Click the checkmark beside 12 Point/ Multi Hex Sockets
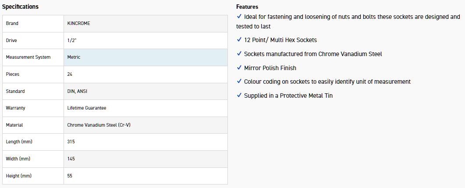The height and width of the screenshot is (188, 465). (x=239, y=39)
